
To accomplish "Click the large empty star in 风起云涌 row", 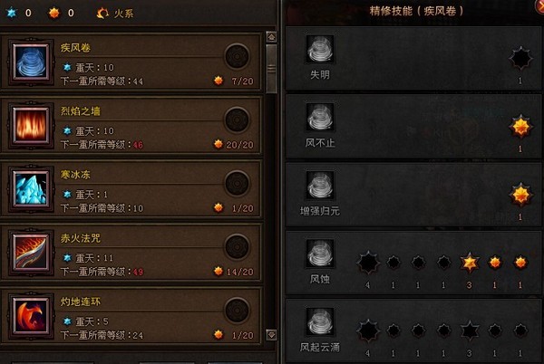I will pyautogui.click(x=368, y=330).
